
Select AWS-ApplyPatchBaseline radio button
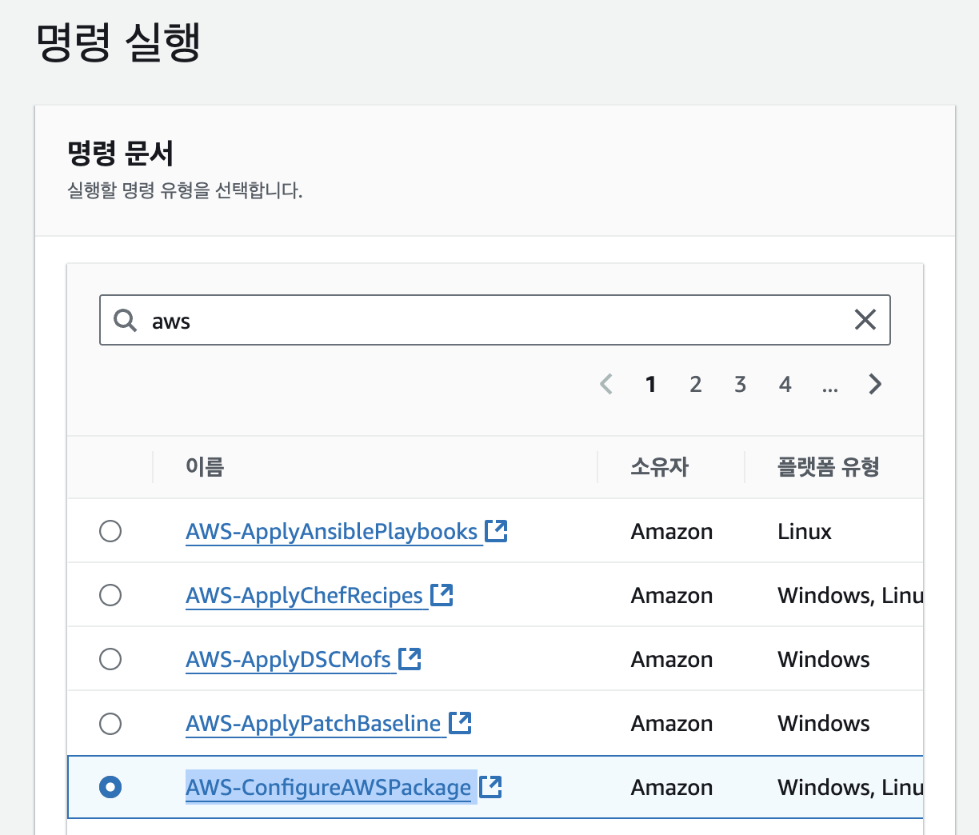tap(110, 723)
